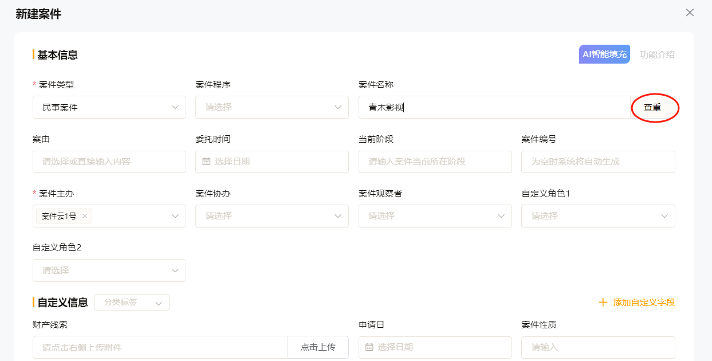Click the AI智能填充 button

point(604,54)
